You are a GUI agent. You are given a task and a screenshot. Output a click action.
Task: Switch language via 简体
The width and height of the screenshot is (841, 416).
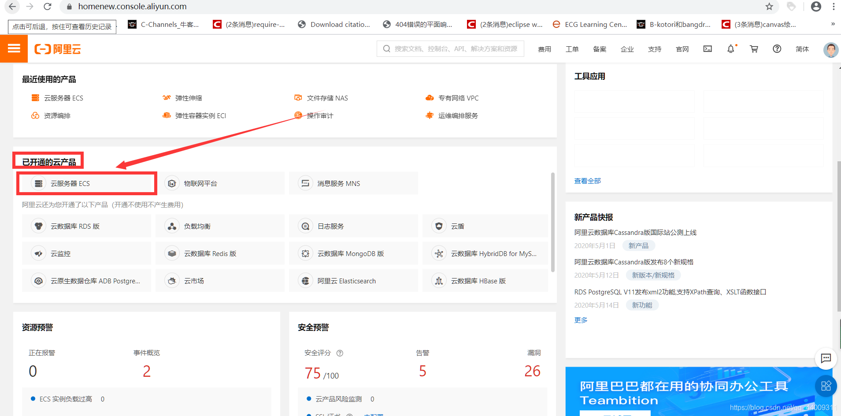(802, 49)
